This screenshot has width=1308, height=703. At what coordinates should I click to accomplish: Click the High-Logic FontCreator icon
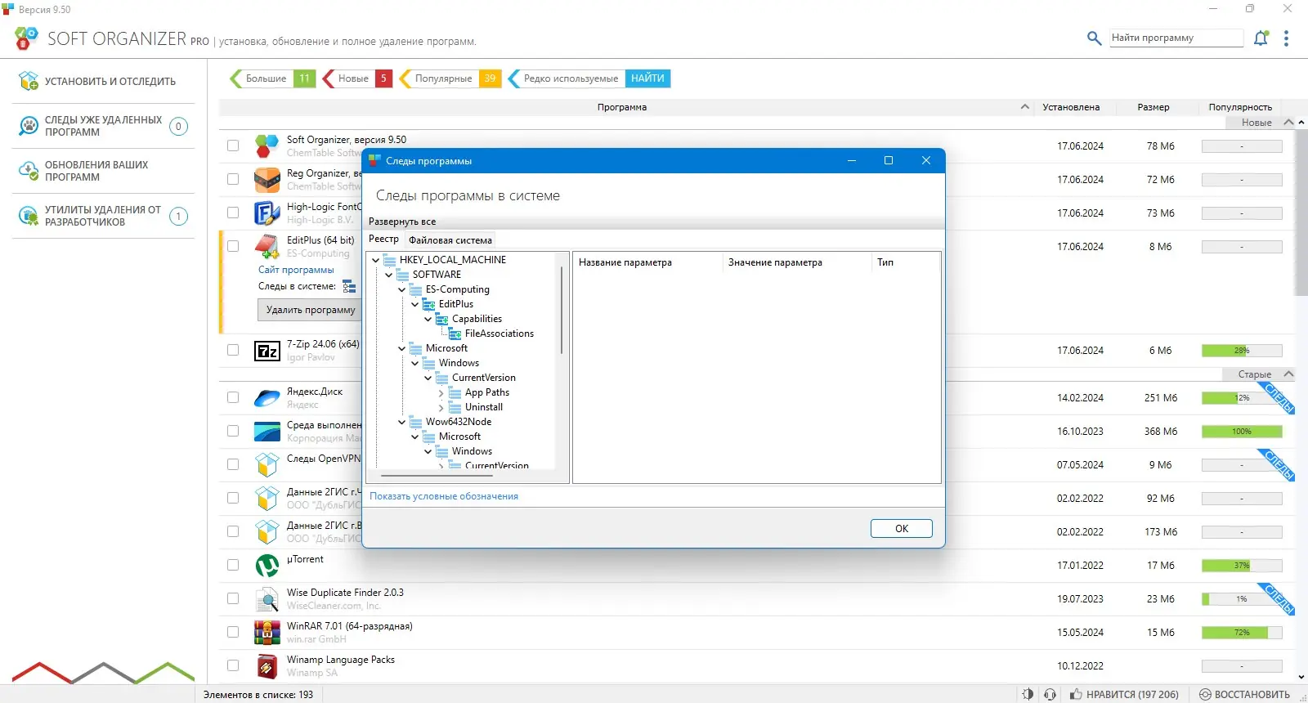point(267,213)
